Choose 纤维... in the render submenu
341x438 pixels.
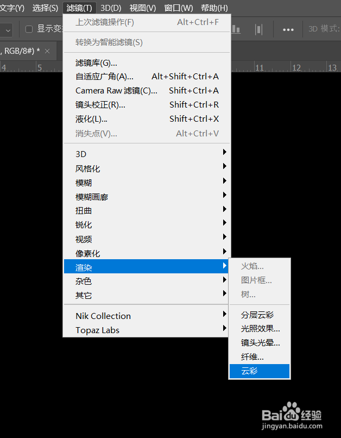pos(260,356)
